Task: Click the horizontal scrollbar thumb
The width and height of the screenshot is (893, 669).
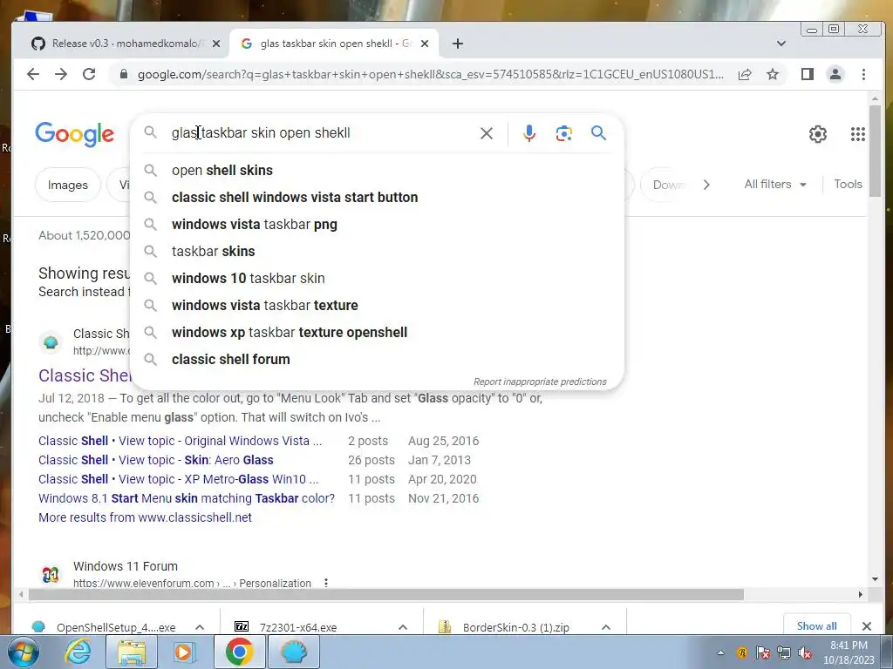Action: (x=385, y=594)
